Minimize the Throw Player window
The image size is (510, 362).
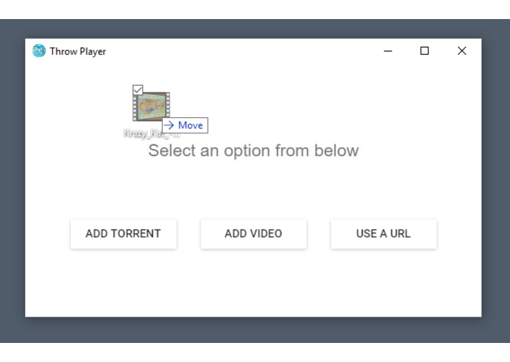(387, 51)
